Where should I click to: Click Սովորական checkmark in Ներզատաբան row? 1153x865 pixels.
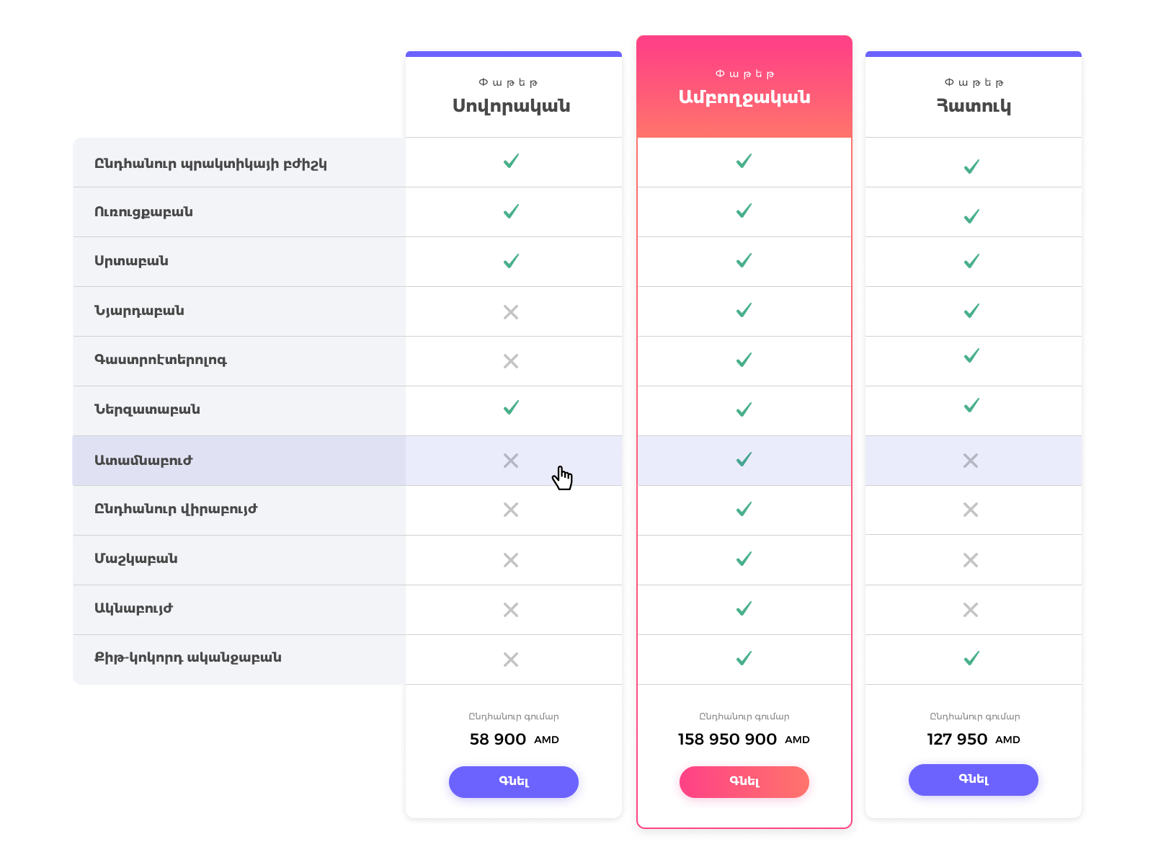(511, 407)
